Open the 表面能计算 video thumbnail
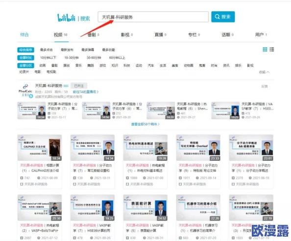This screenshot has width=291, height=241. click(x=145, y=208)
